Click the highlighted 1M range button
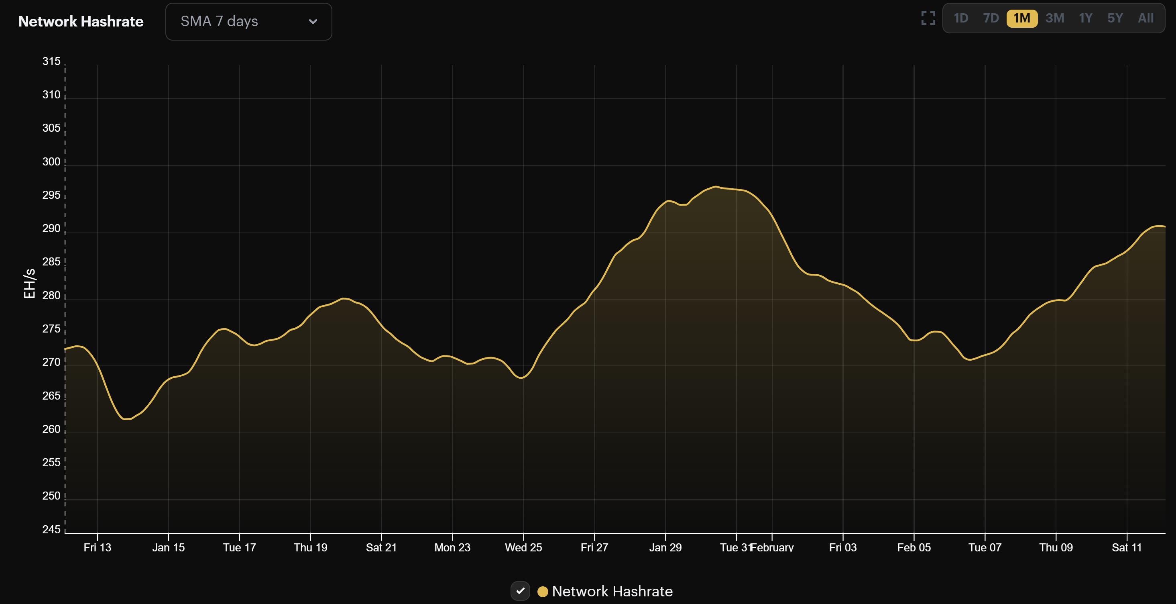The height and width of the screenshot is (604, 1176). coord(1022,18)
